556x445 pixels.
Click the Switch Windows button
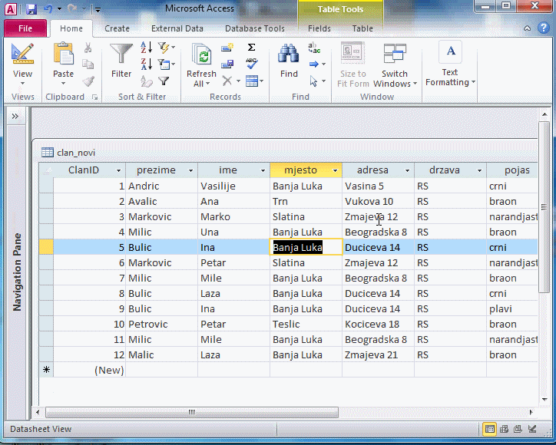[395, 65]
